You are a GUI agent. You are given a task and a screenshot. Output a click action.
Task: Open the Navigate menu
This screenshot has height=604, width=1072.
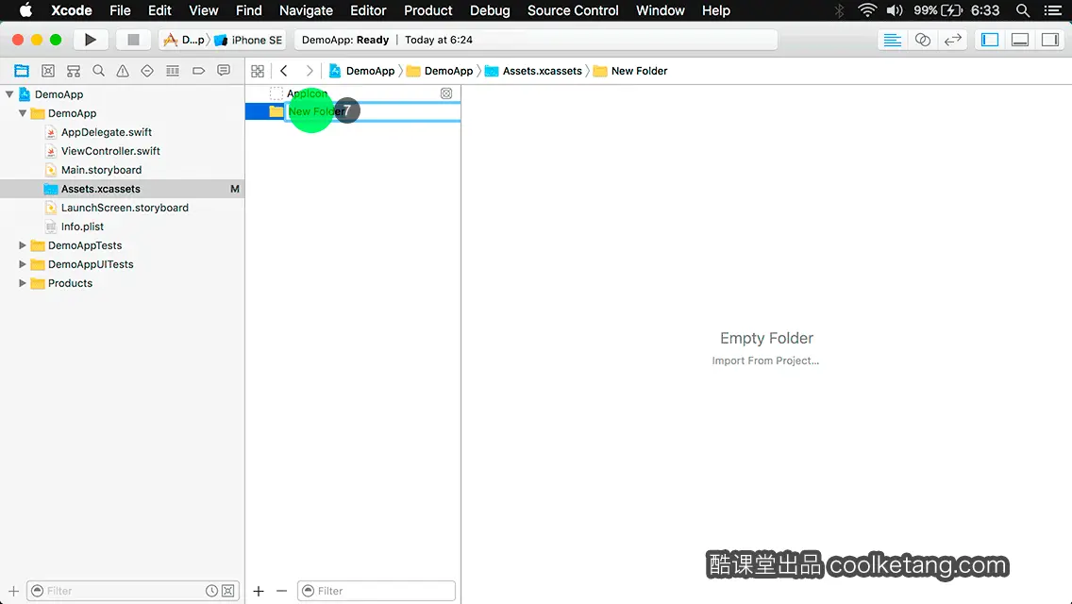click(x=306, y=10)
